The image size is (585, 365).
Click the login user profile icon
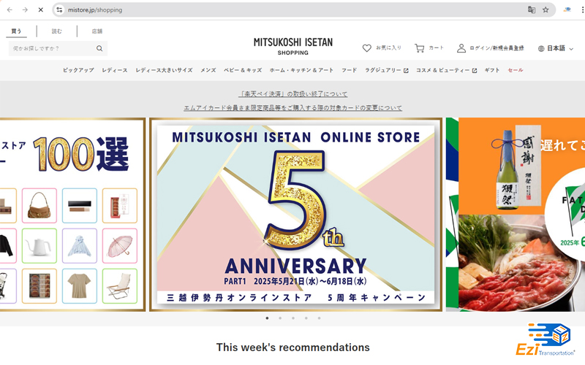tap(461, 48)
